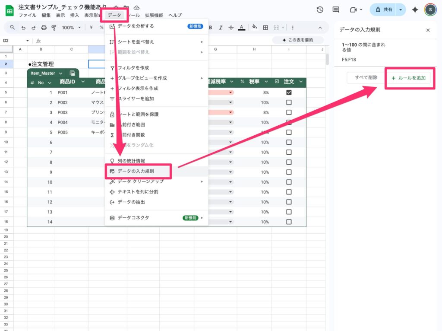Select the paint format tool

click(x=54, y=28)
